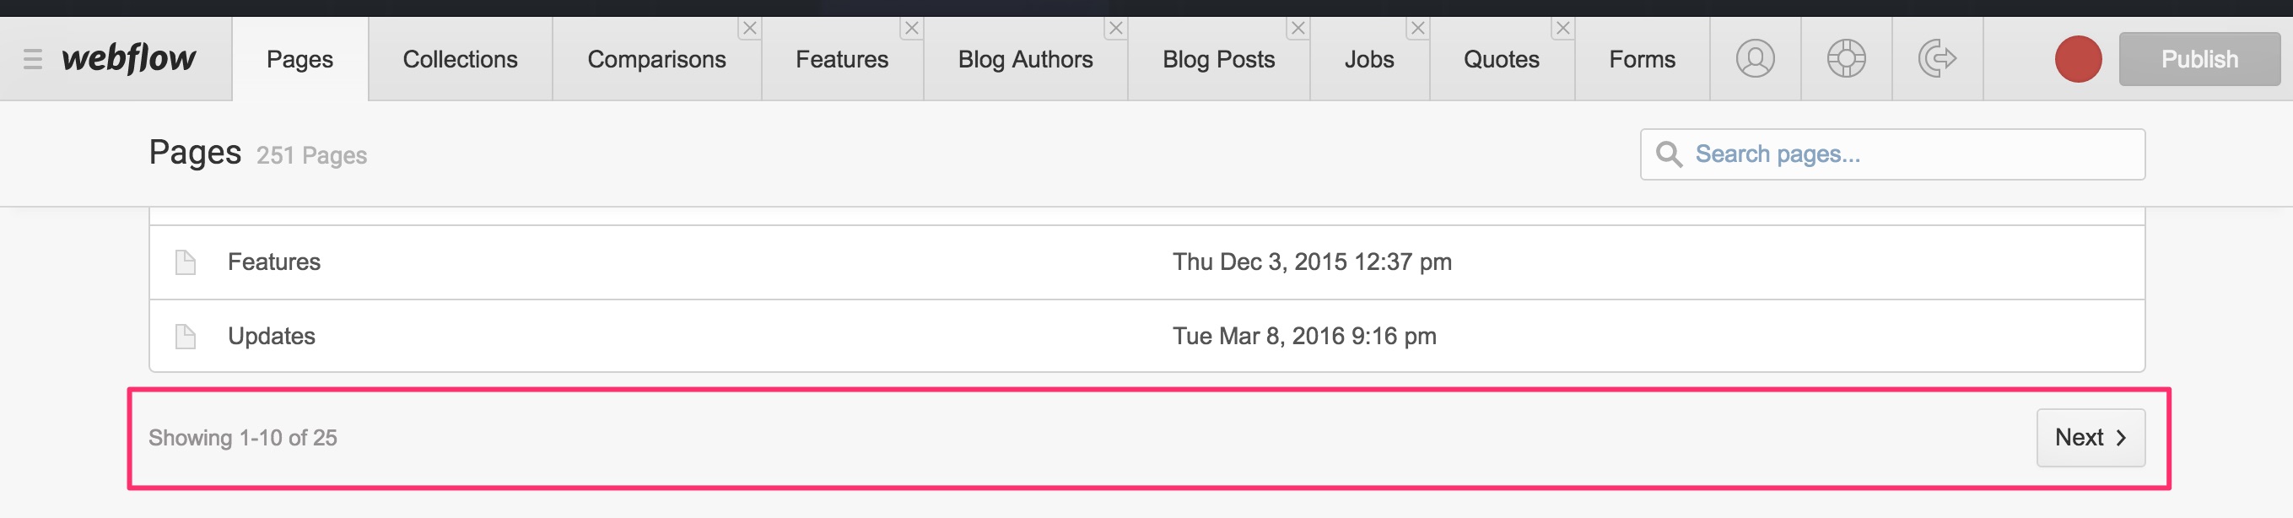Click the logout arrow icon
The height and width of the screenshot is (518, 2293).
point(1937,59)
